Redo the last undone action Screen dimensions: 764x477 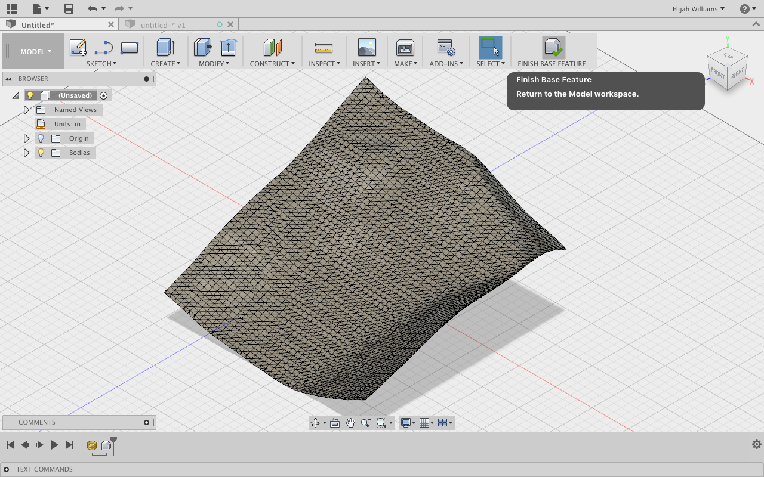point(119,9)
